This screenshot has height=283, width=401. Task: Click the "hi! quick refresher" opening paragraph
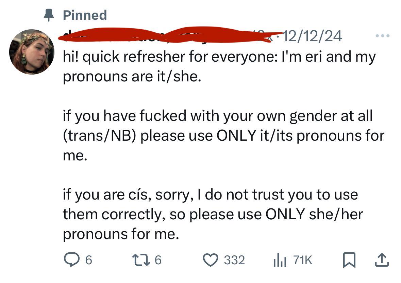click(219, 67)
